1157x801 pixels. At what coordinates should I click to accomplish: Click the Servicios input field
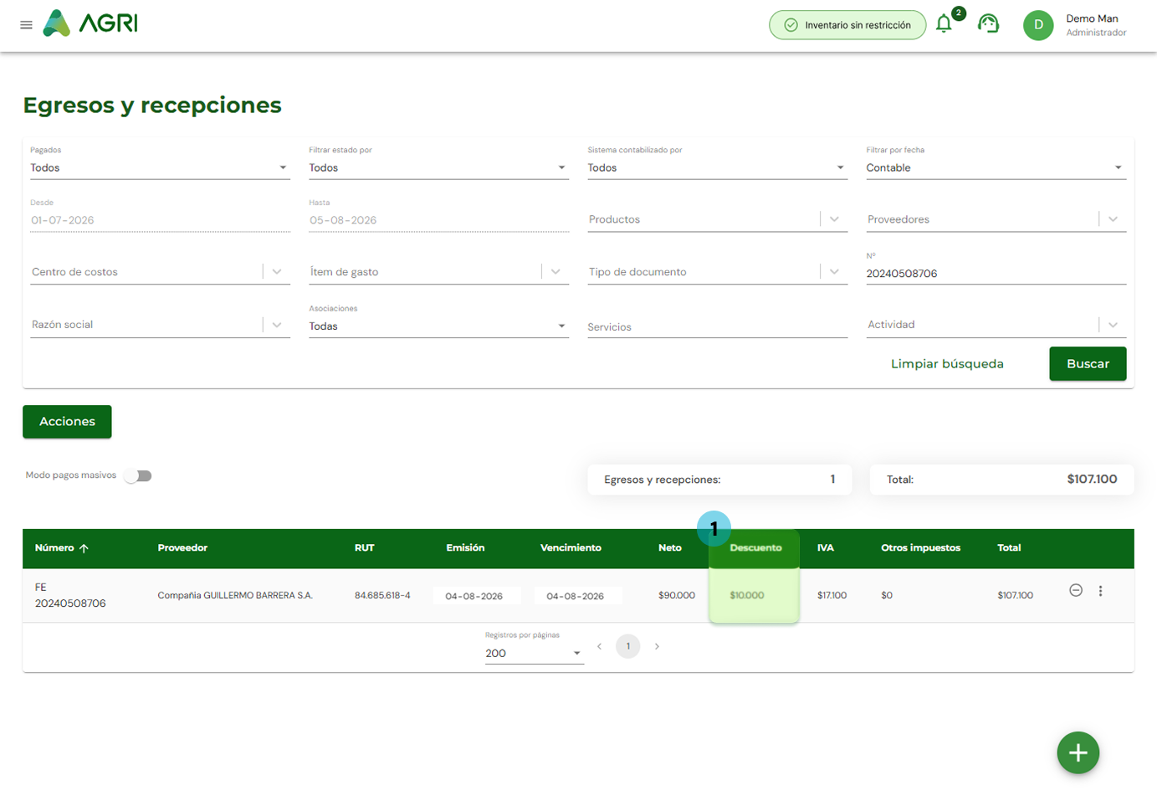717,326
